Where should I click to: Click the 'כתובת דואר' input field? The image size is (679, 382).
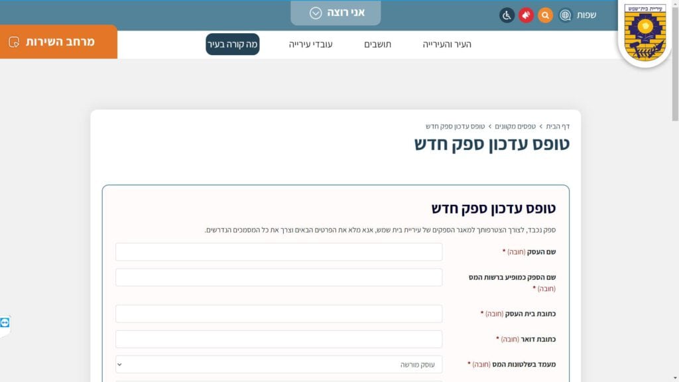pos(278,339)
